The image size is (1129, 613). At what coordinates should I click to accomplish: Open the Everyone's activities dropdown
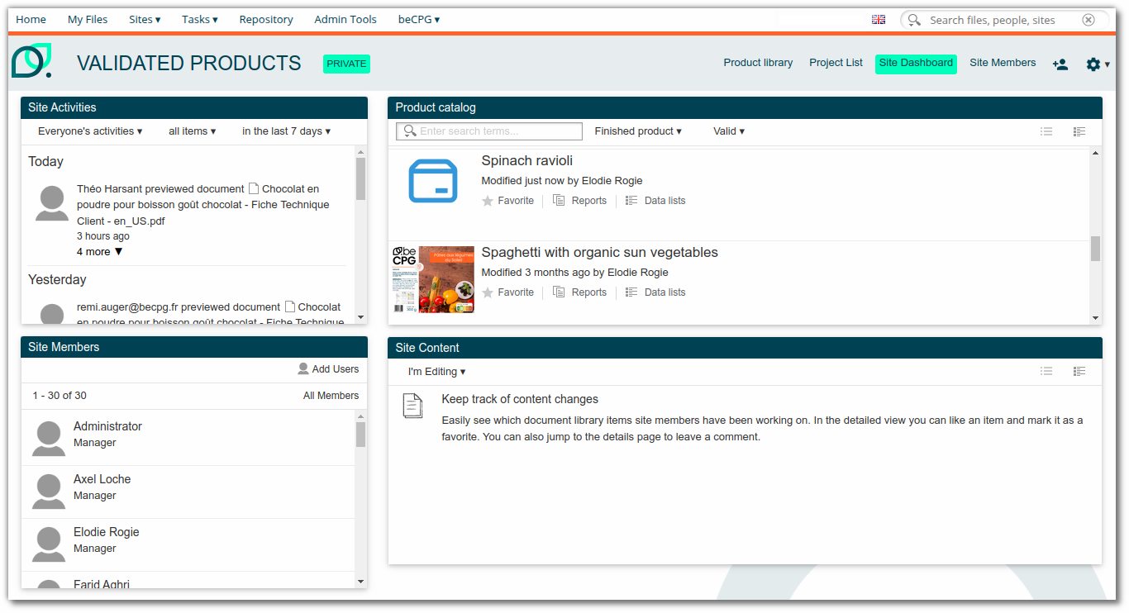pos(89,131)
